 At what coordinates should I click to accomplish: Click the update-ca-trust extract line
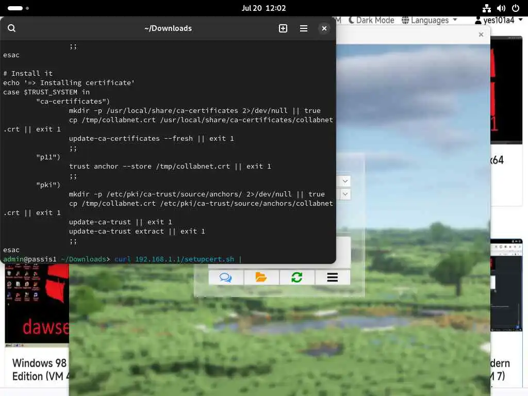coord(137,232)
